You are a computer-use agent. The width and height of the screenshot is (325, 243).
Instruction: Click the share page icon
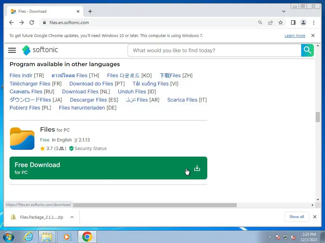point(270,22)
